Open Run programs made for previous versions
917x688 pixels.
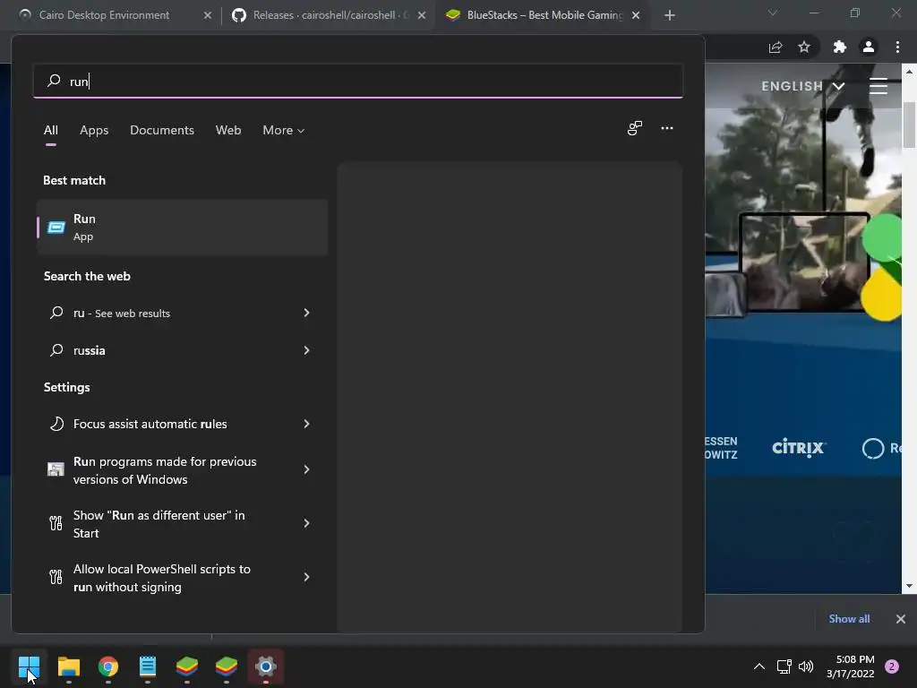pos(182,469)
